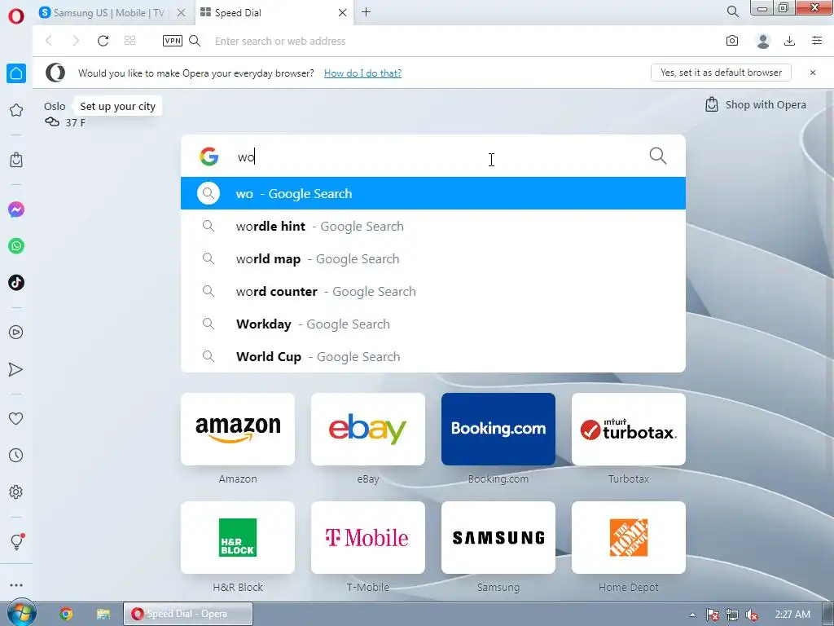Viewport: 834px width, 626px height.
Task: Open Shopping bag icon in the sidebar
Action: pos(16,160)
